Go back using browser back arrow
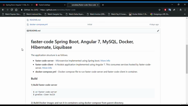The height and width of the screenshot is (106, 188). pyautogui.click(x=3, y=10)
